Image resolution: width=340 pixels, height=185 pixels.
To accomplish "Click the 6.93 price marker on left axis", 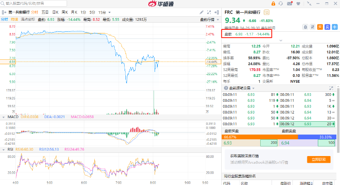I will pyautogui.click(x=8, y=62).
